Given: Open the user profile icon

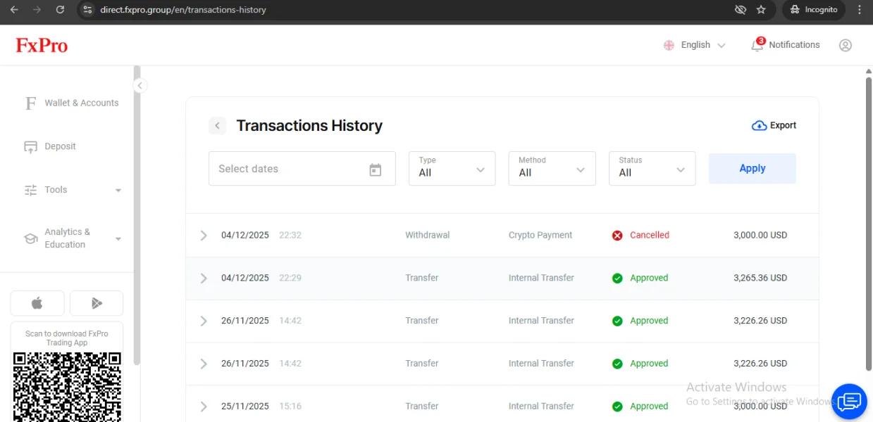Looking at the screenshot, I should pyautogui.click(x=845, y=45).
